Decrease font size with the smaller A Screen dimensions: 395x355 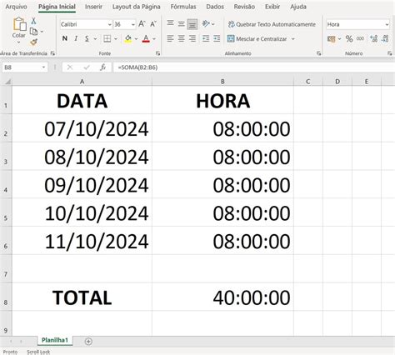click(x=153, y=24)
